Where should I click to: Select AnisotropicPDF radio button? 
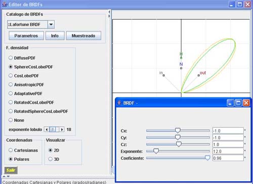[x=11, y=84]
